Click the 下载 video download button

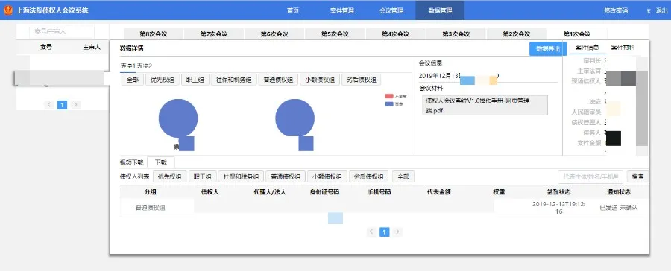[161, 162]
